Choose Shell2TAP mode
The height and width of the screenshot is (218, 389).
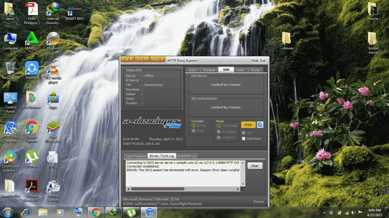[219, 138]
